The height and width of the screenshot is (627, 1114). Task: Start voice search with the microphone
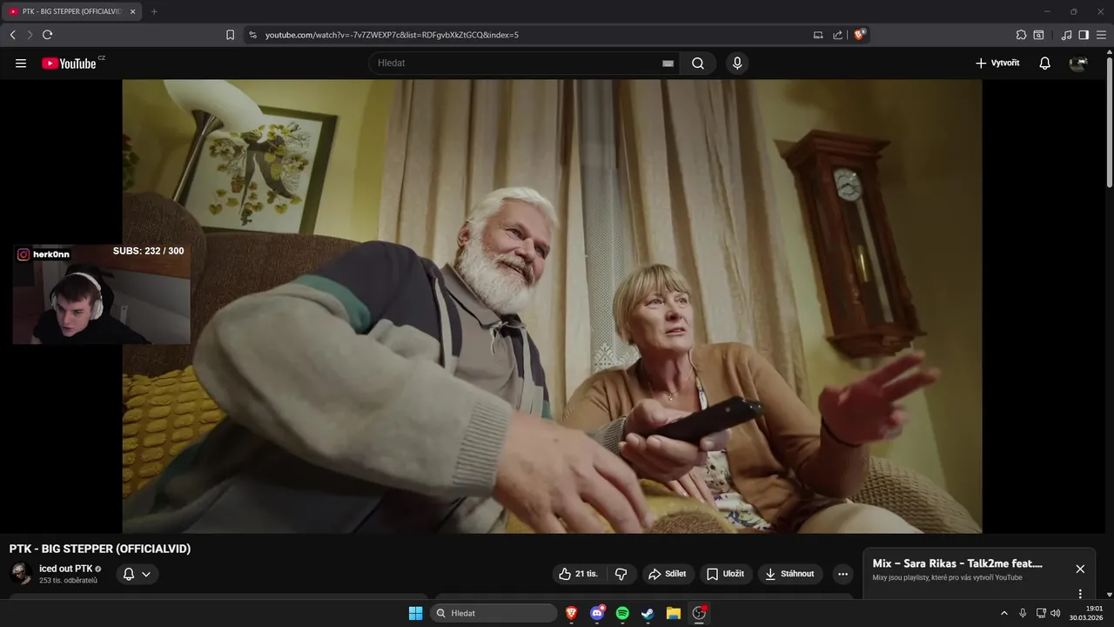(x=737, y=64)
